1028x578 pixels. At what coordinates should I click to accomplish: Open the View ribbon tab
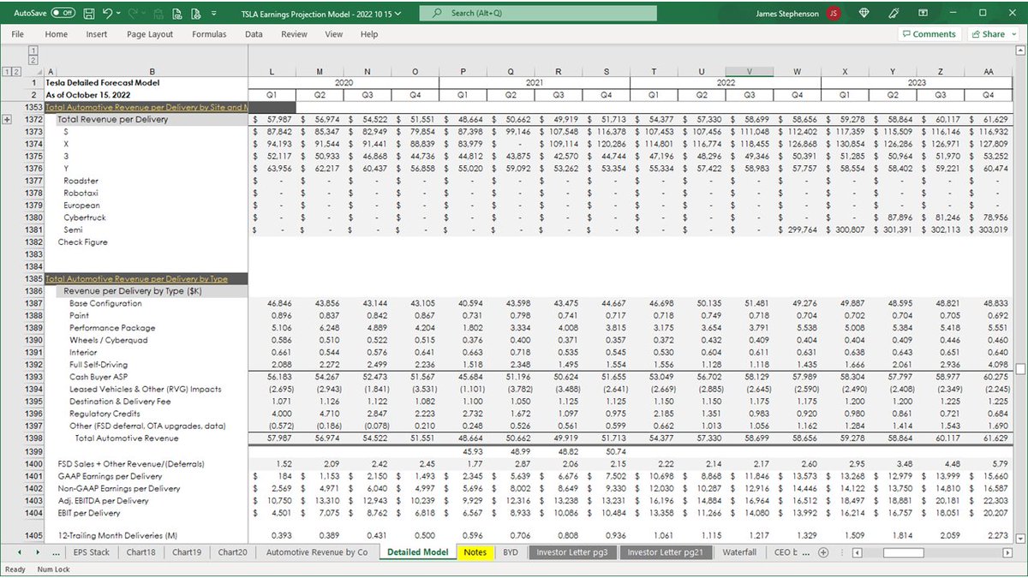tap(334, 34)
